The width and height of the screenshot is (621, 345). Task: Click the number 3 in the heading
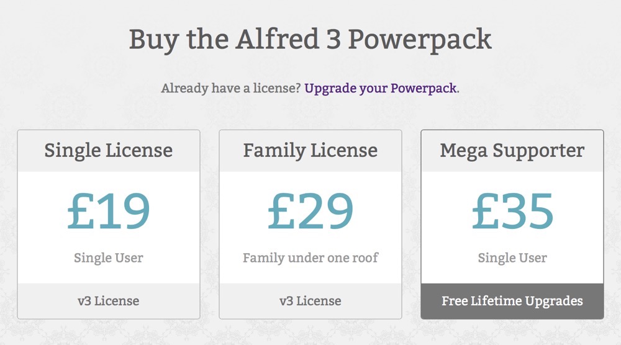(x=330, y=40)
